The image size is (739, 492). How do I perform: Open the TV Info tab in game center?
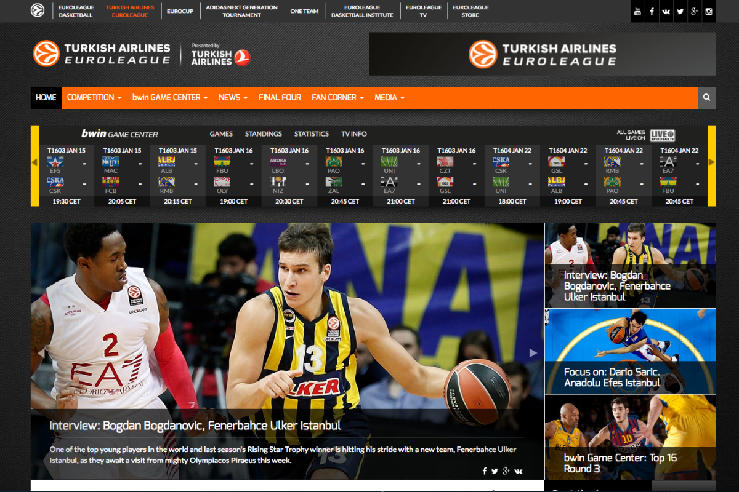[x=354, y=134]
